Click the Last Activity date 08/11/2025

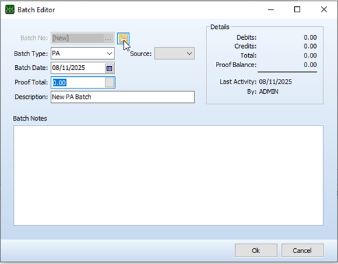pos(276,82)
